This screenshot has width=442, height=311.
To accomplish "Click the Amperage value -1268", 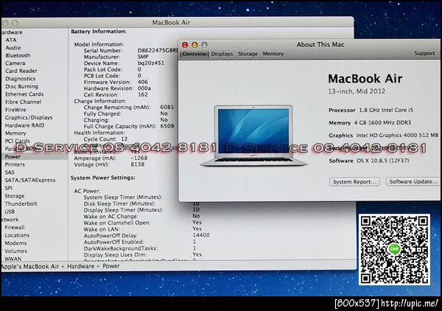I will (139, 158).
